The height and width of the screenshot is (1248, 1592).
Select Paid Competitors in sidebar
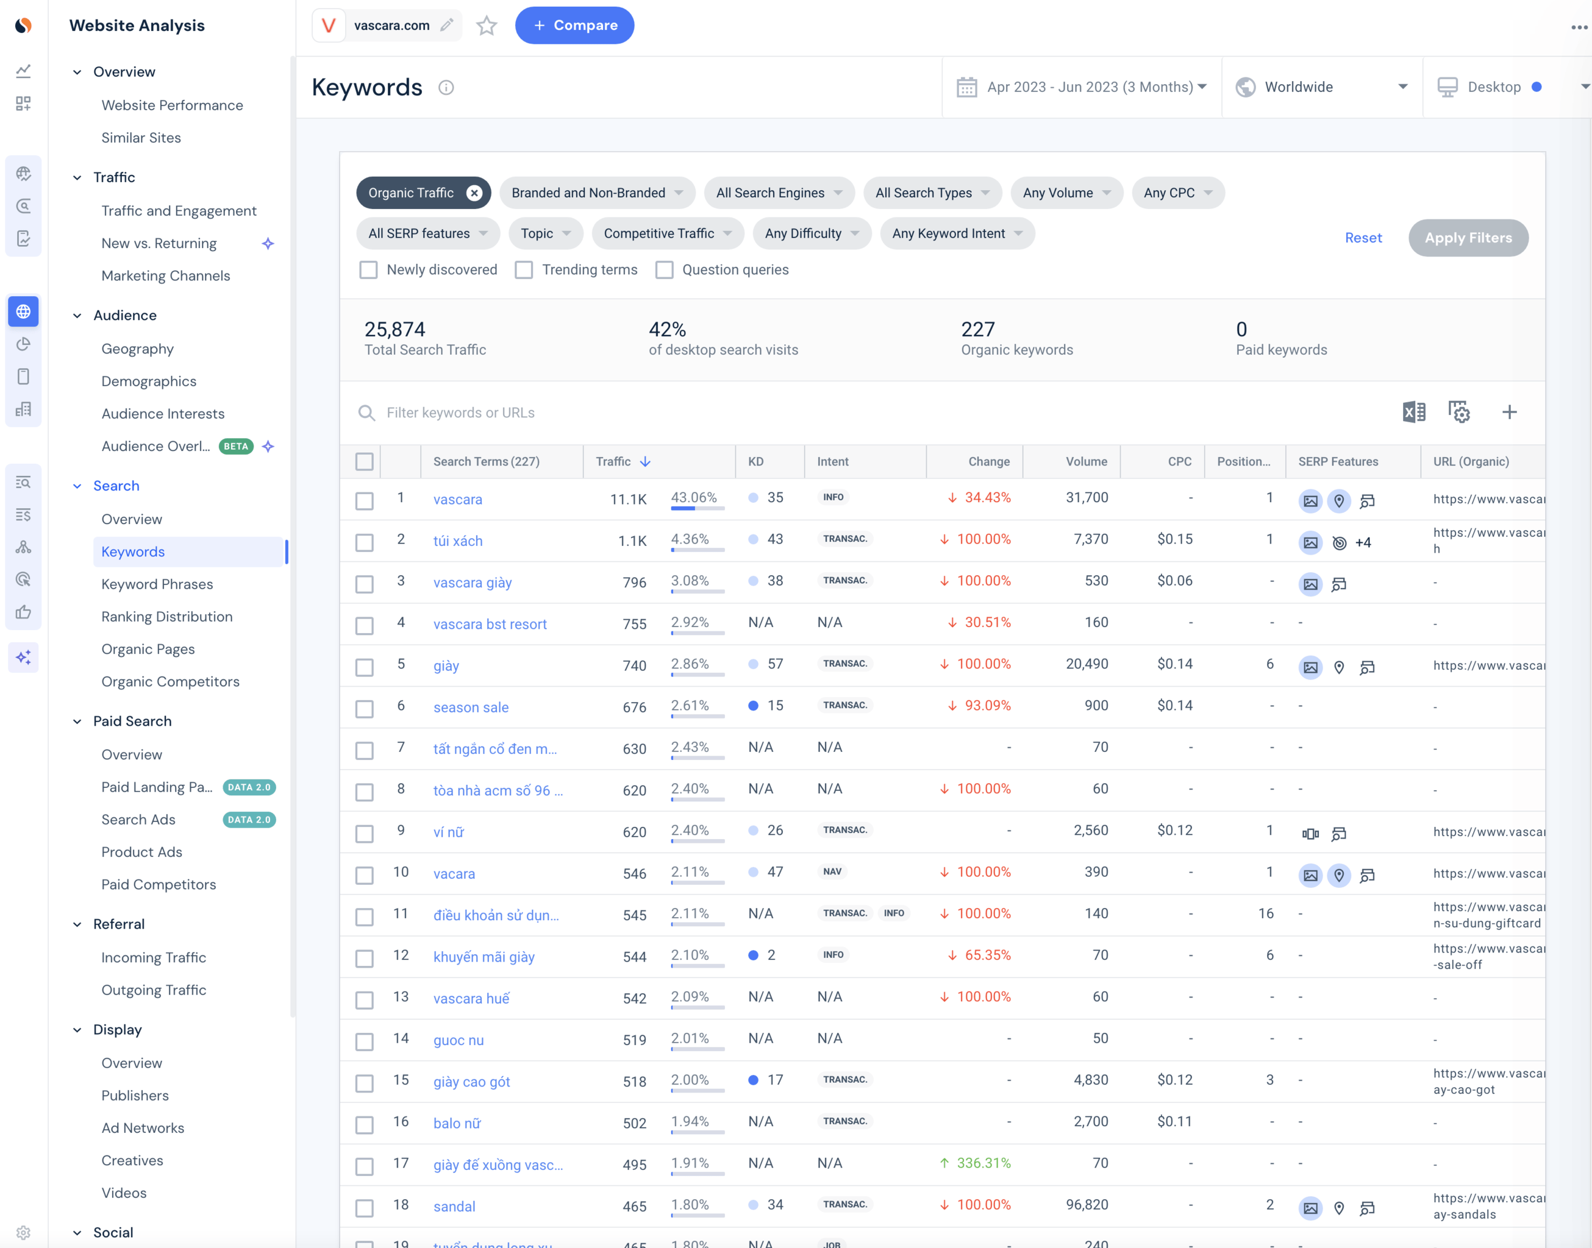pyautogui.click(x=159, y=885)
